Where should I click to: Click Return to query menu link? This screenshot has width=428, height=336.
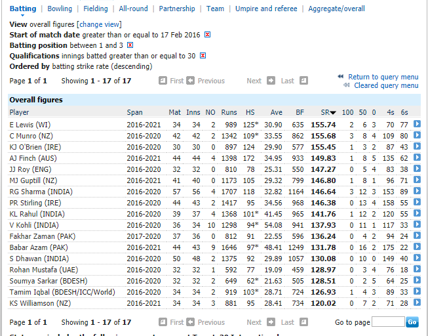pos(383,77)
